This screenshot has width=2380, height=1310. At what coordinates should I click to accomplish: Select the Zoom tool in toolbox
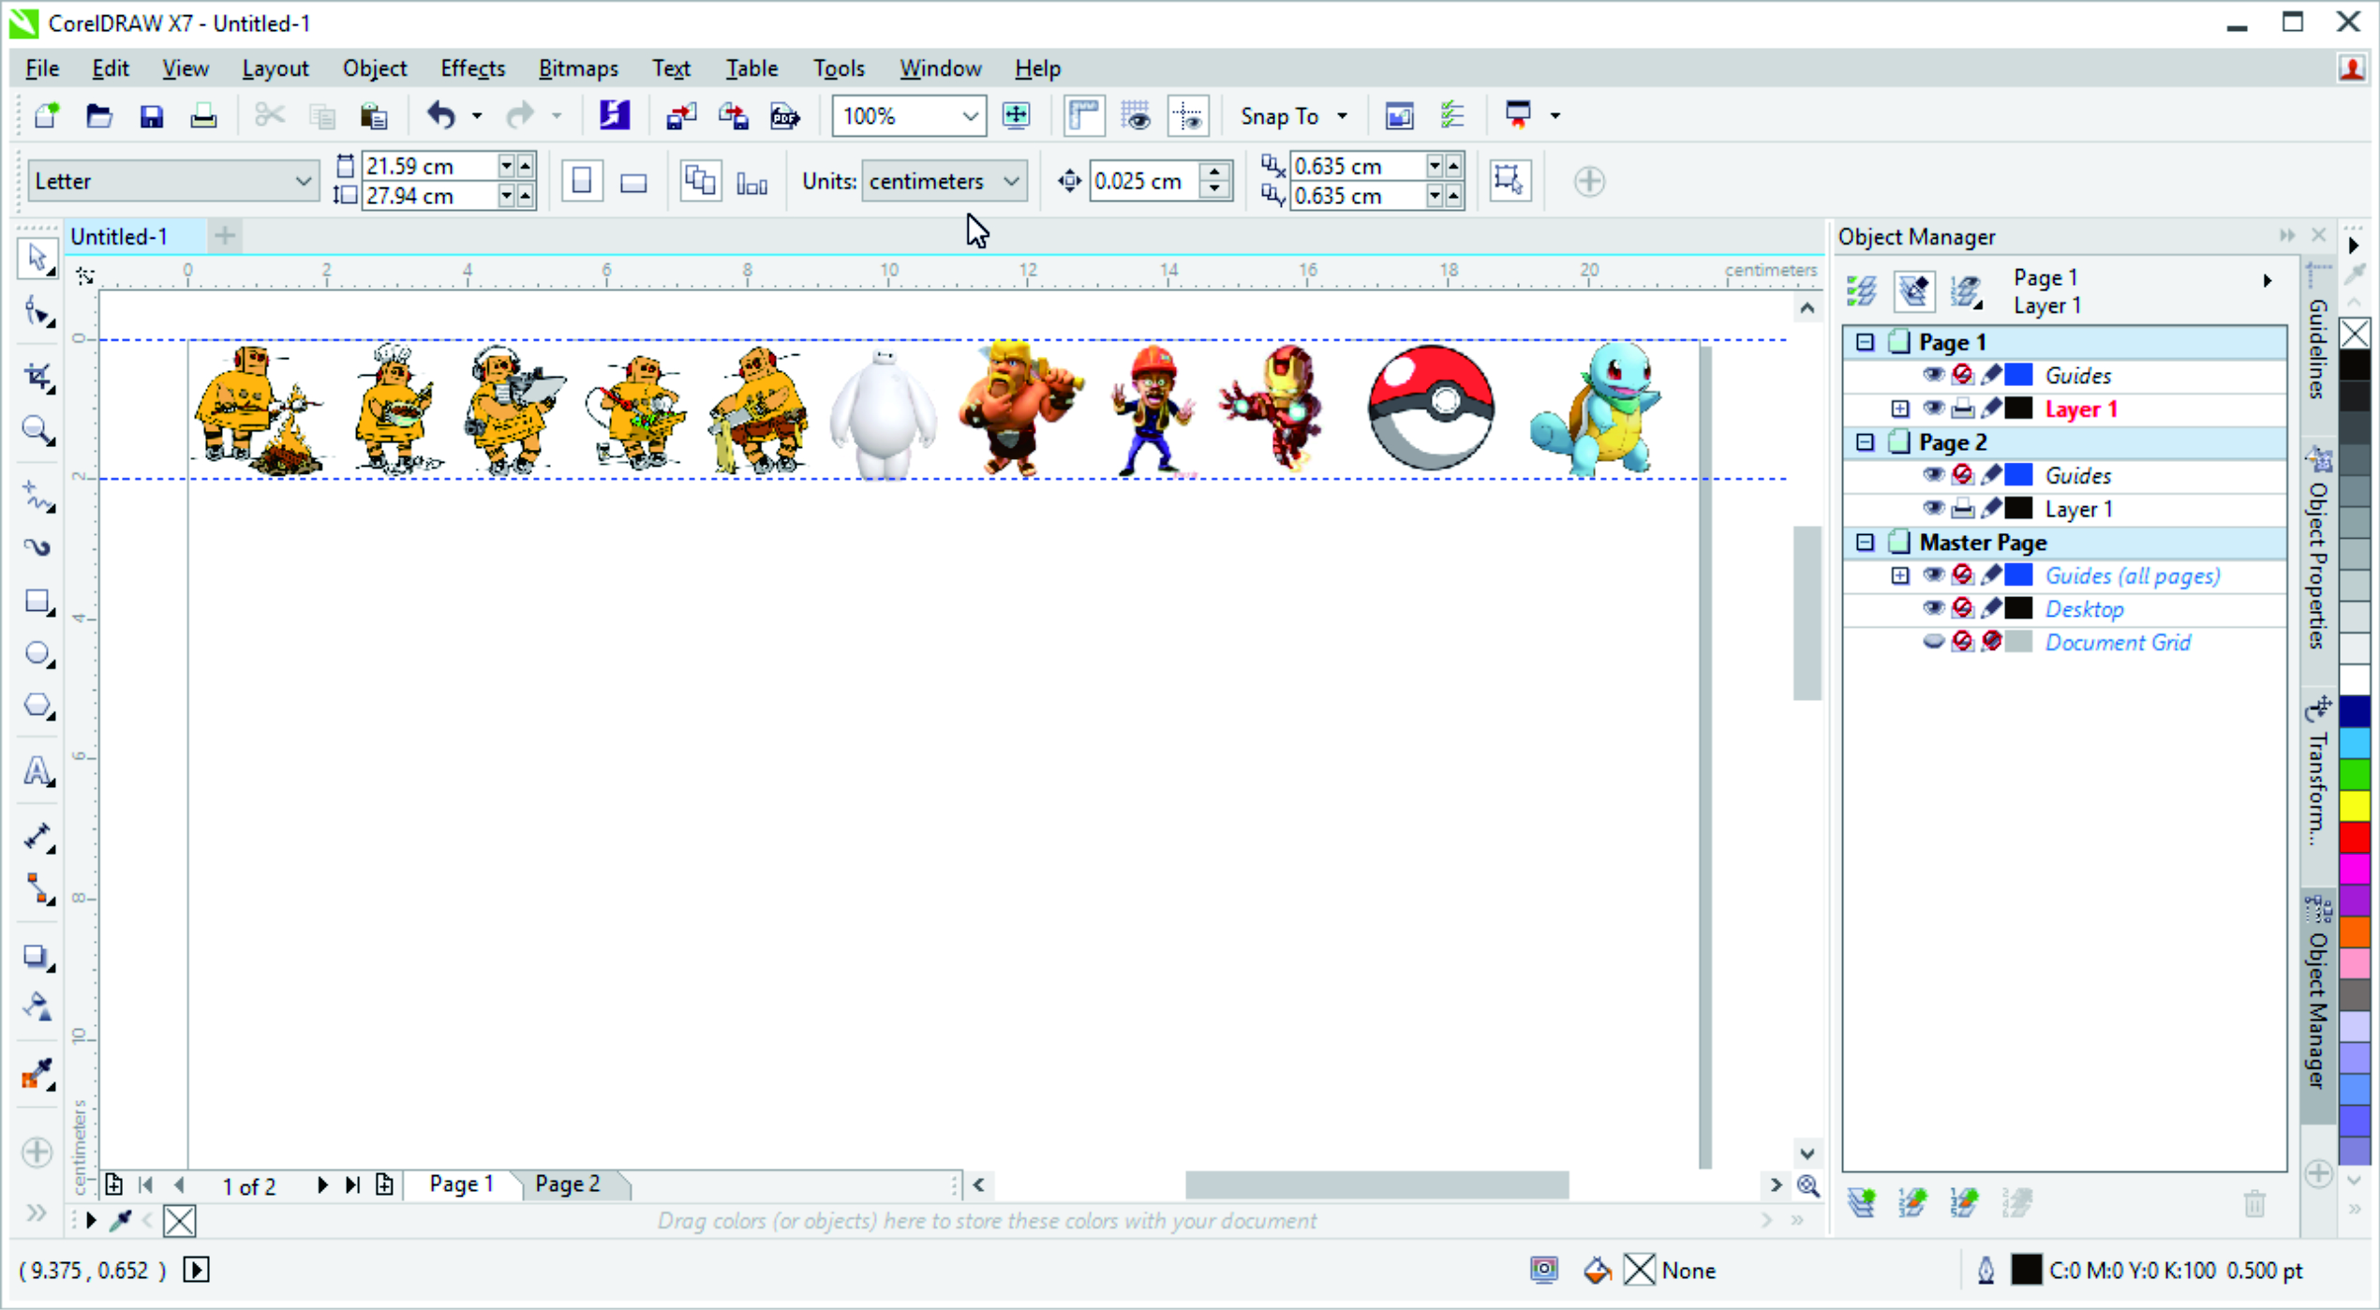tap(37, 430)
